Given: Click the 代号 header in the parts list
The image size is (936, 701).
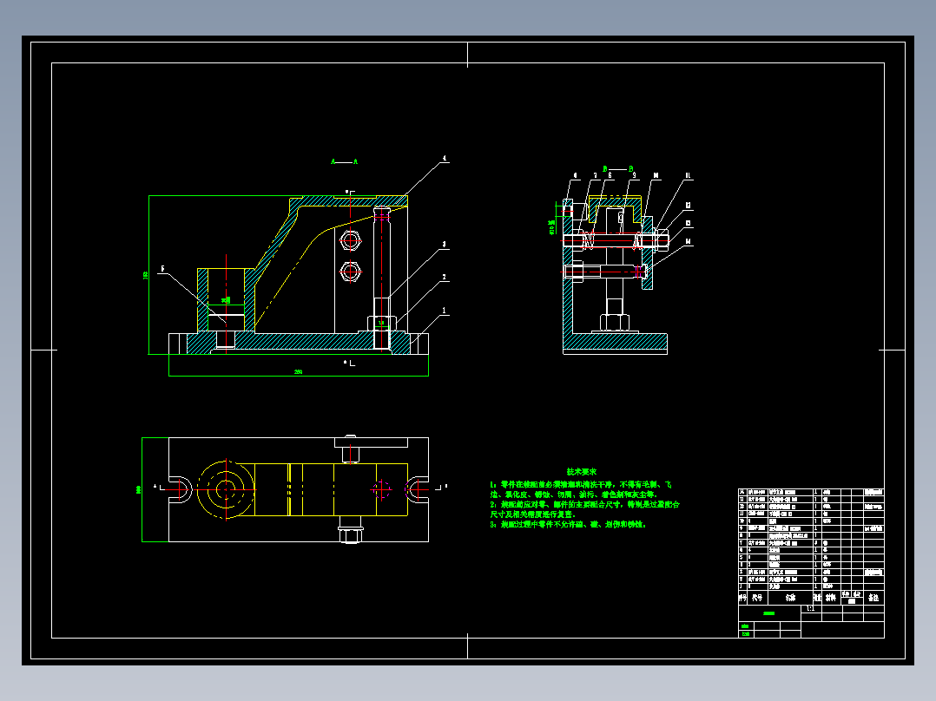Looking at the screenshot, I should (757, 597).
